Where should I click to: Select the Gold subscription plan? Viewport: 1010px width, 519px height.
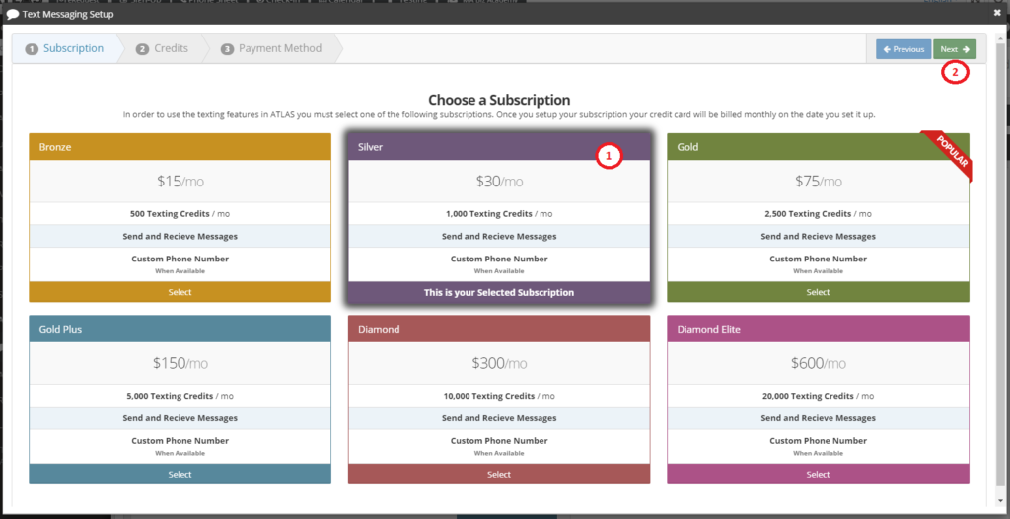[x=818, y=292]
